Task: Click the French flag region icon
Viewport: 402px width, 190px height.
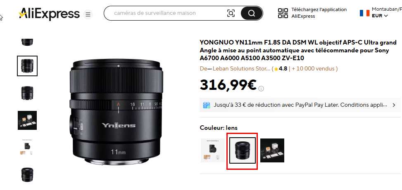Action: point(364,13)
